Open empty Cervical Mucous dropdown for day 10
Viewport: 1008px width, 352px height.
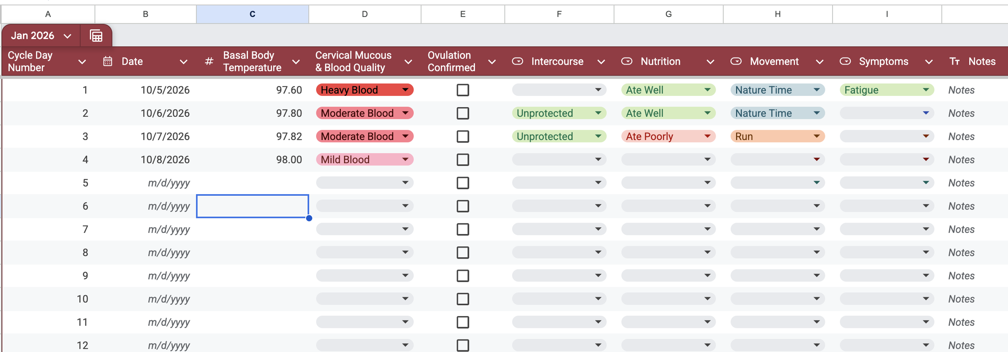click(x=364, y=299)
